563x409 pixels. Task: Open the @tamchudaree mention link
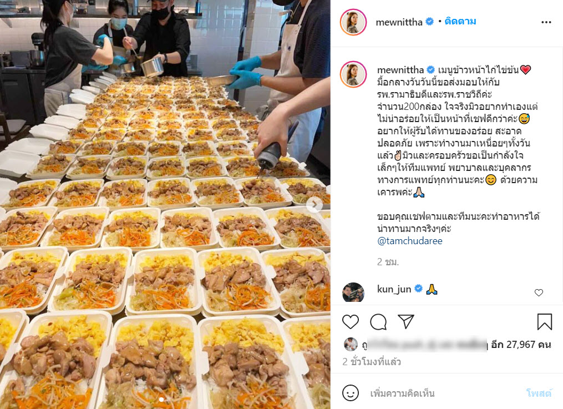tap(410, 241)
